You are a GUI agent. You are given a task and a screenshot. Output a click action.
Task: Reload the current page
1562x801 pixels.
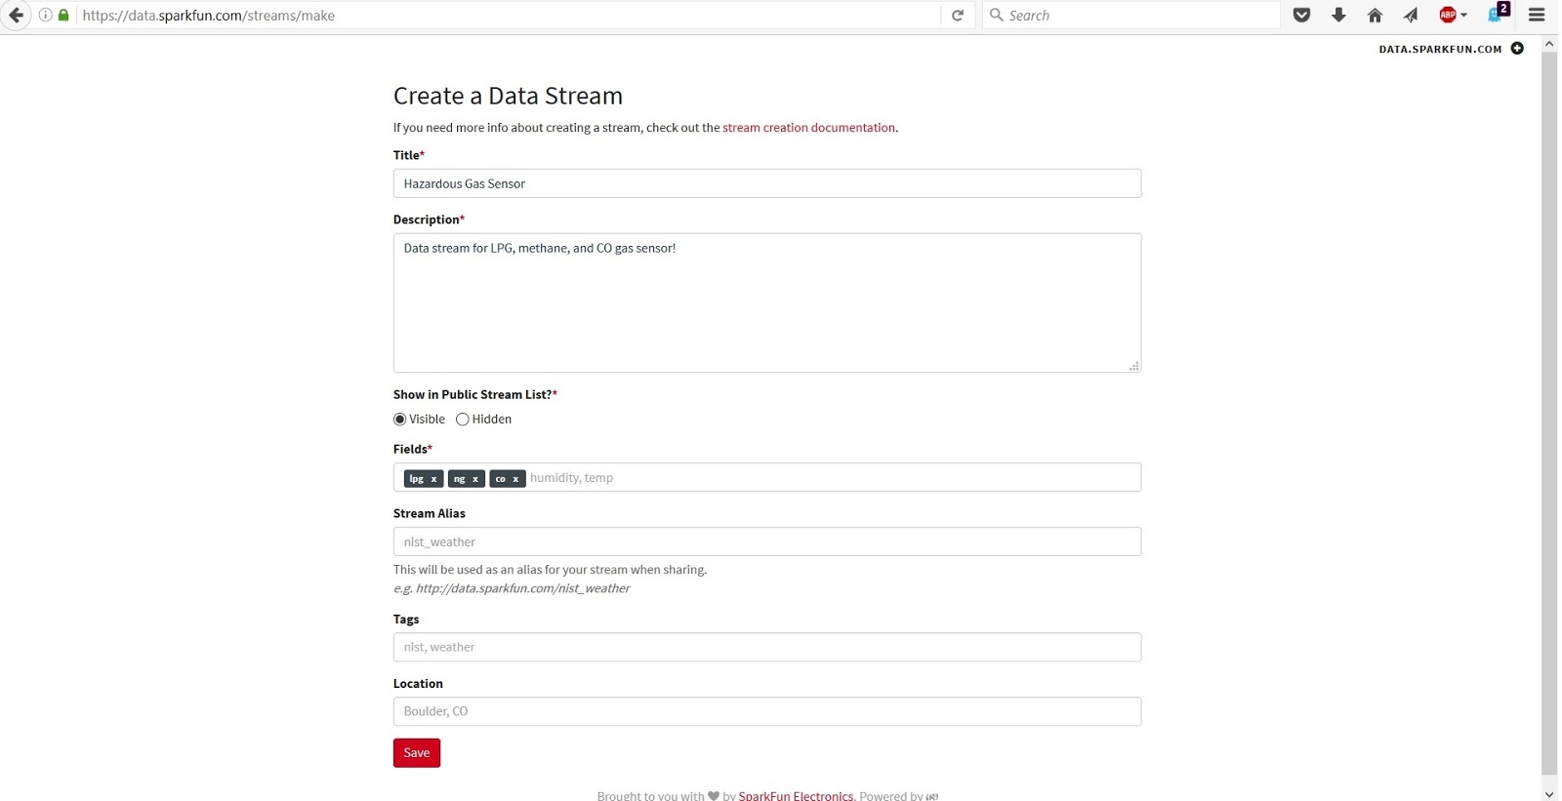(958, 15)
